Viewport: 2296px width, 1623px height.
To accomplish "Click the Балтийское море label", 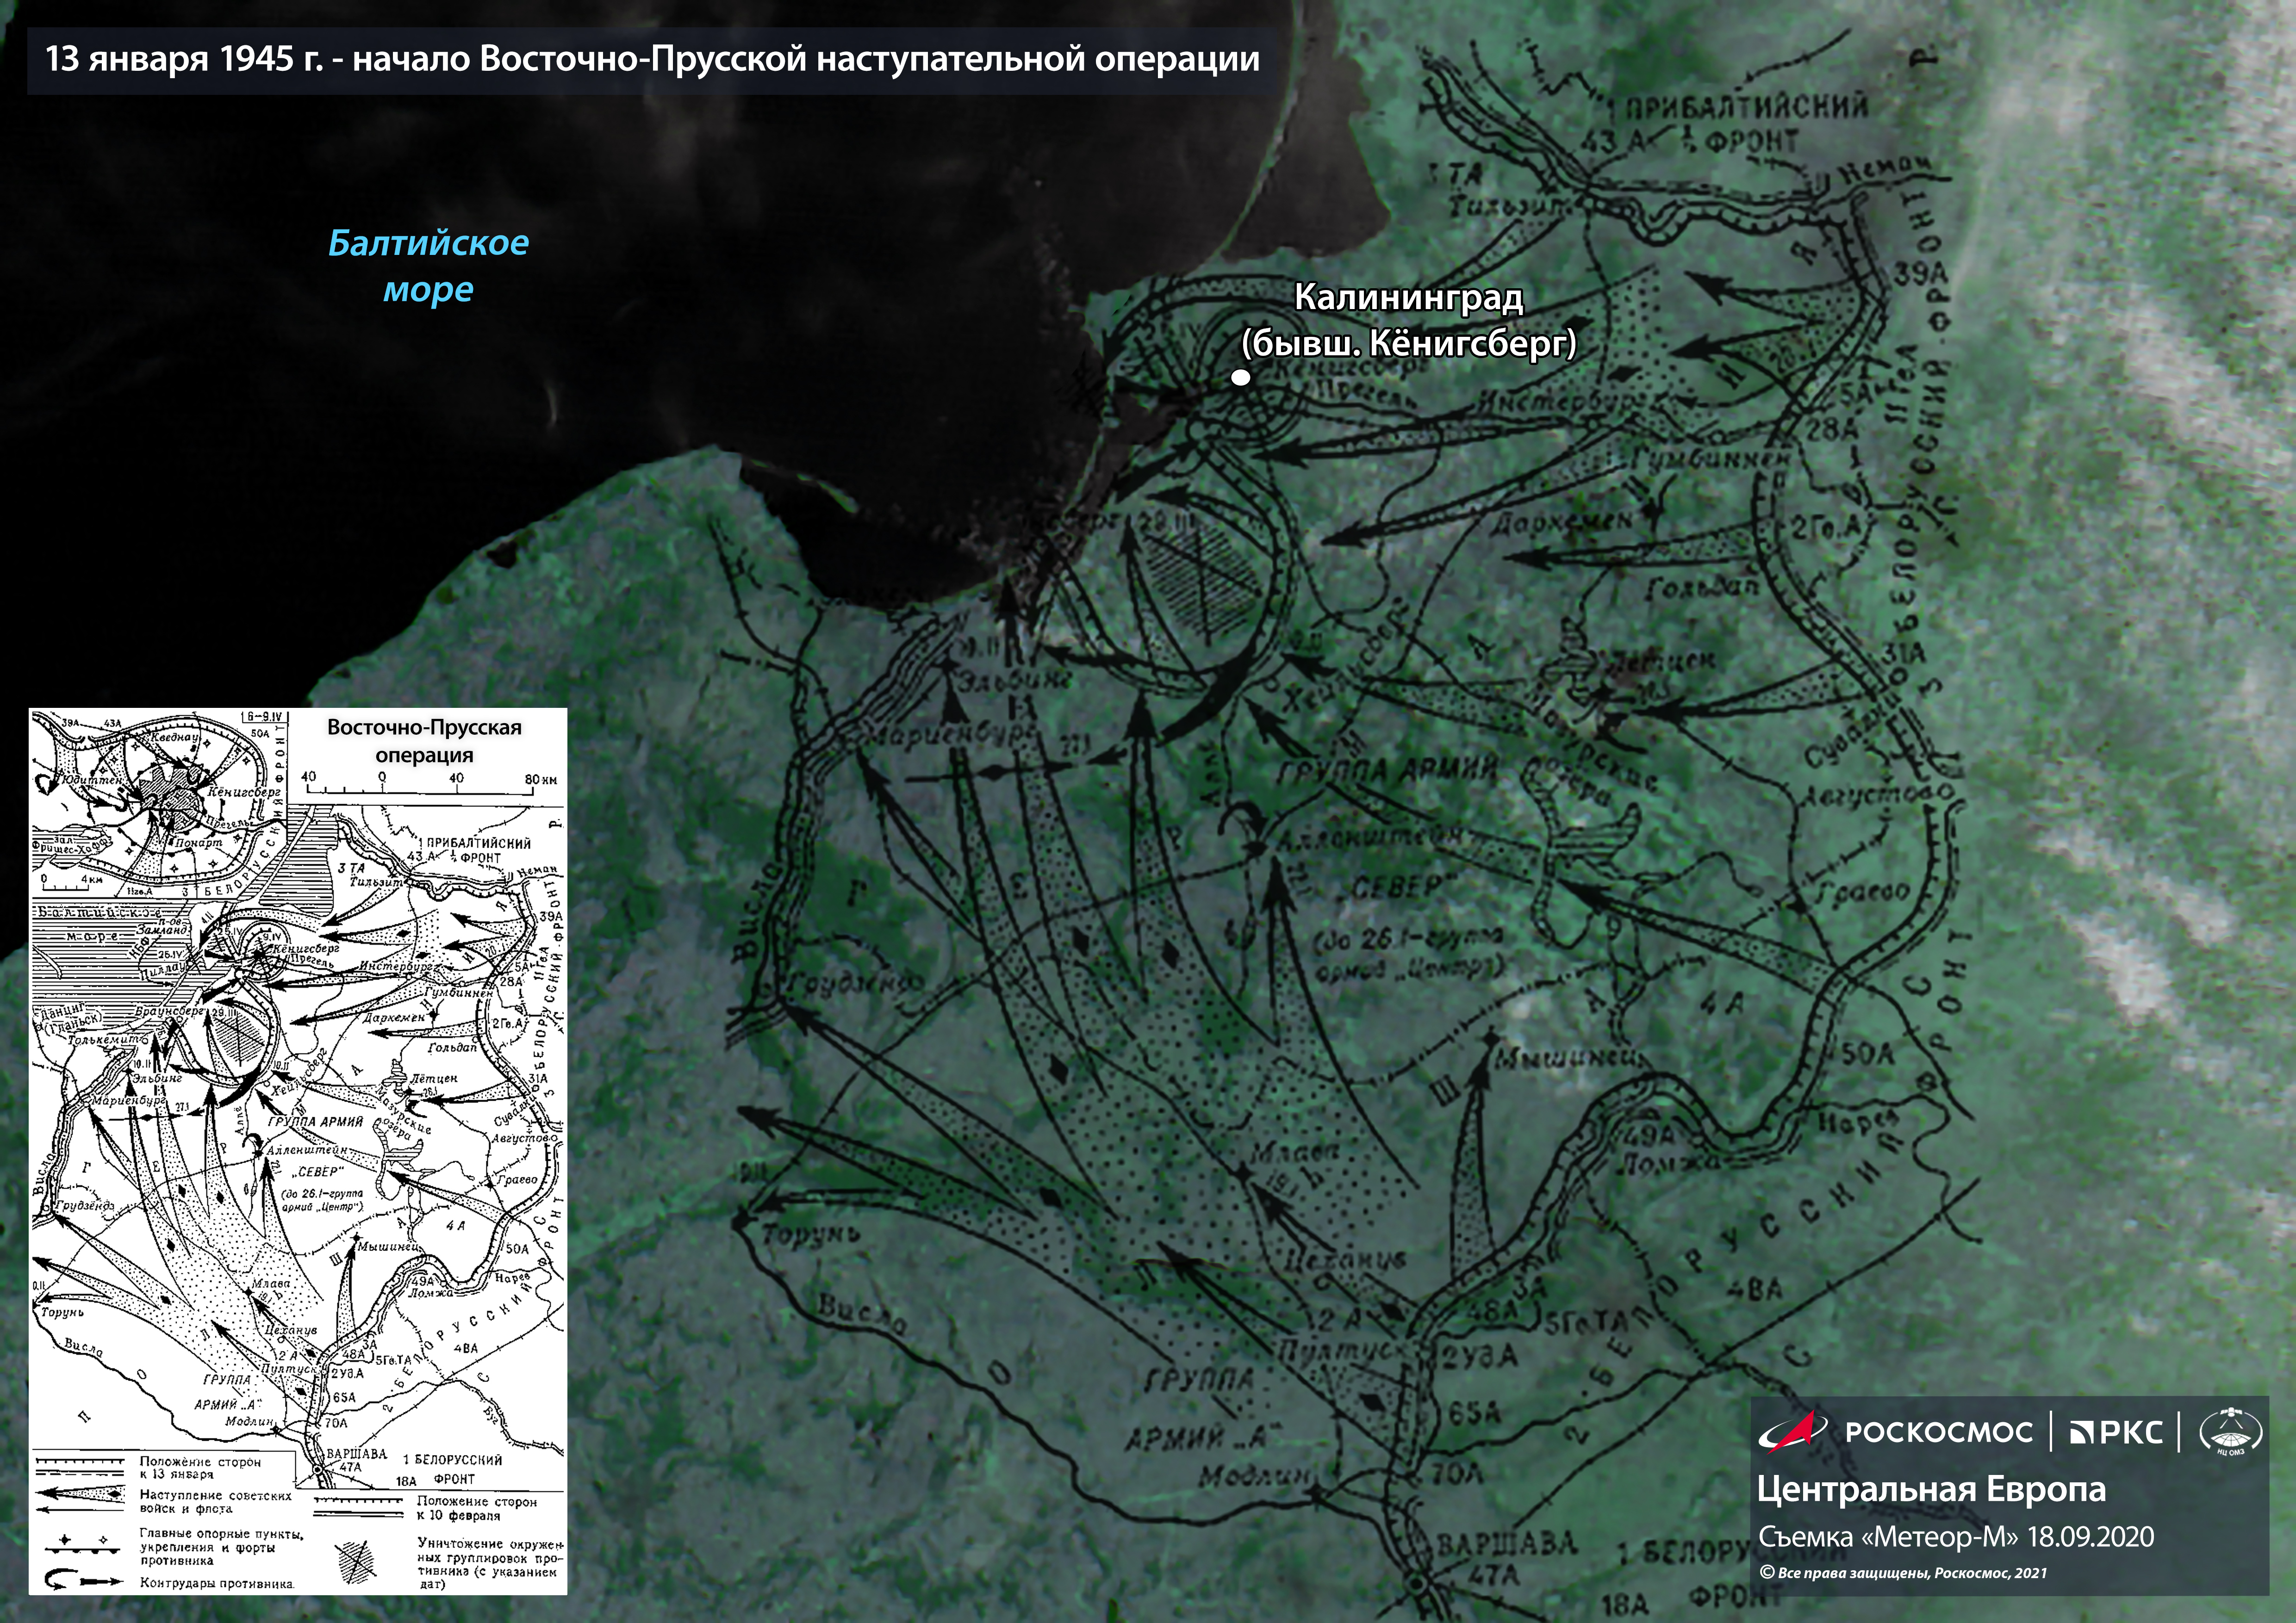I will pos(428,266).
